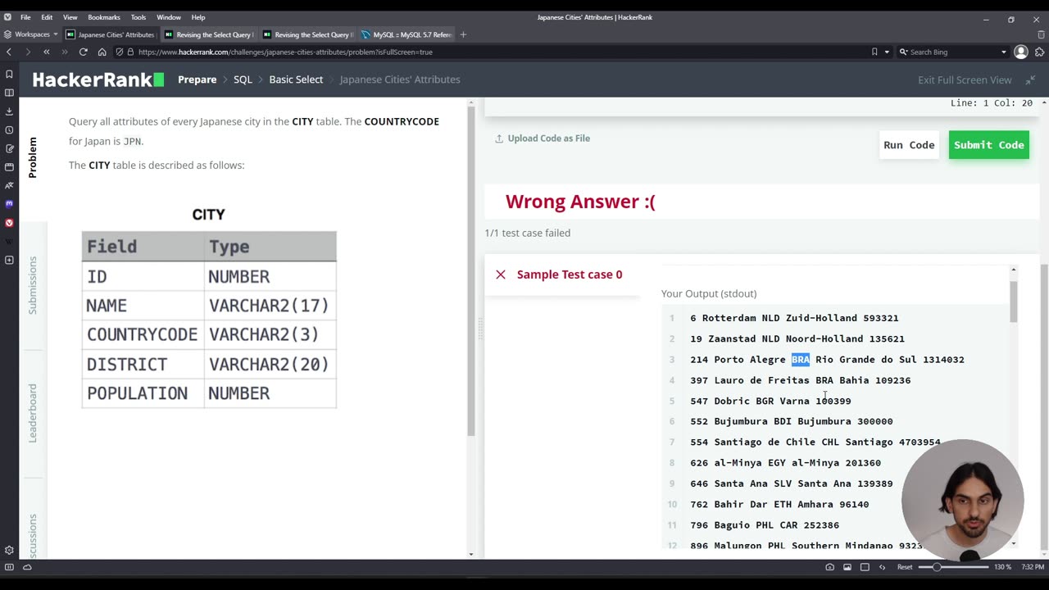Open page actions code icon
1049x590 pixels.
click(x=882, y=567)
